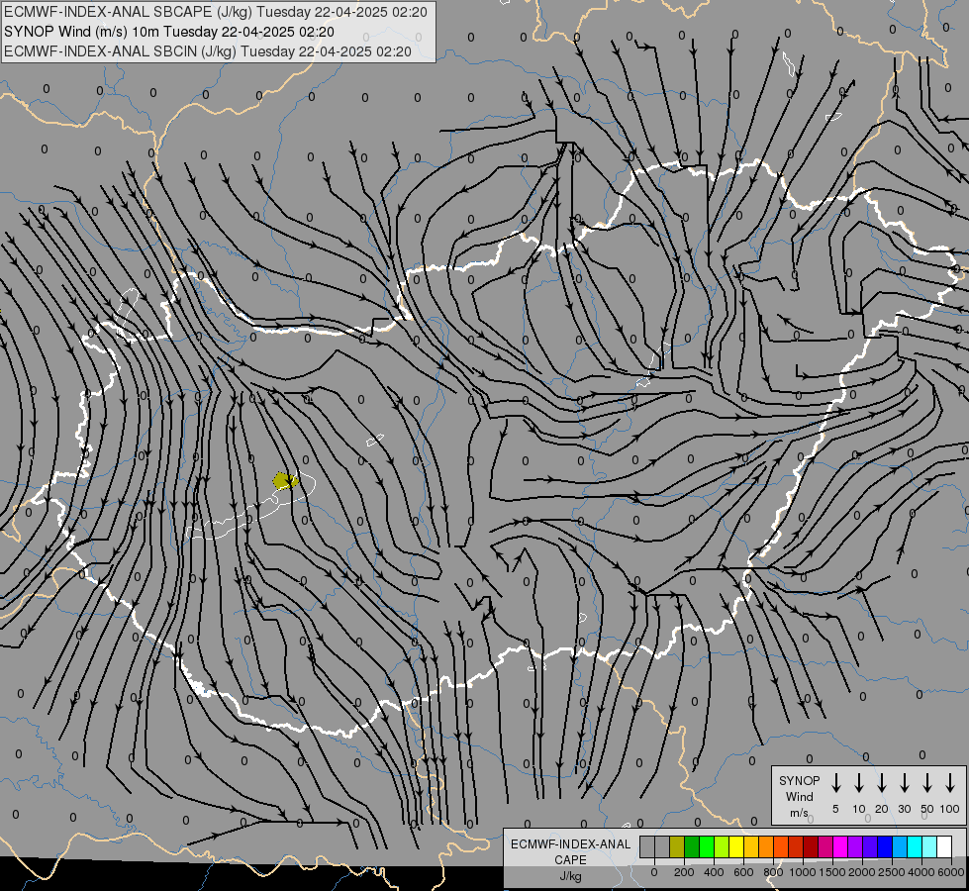Click the '1000' tick label on CAPE scale

tap(802, 872)
